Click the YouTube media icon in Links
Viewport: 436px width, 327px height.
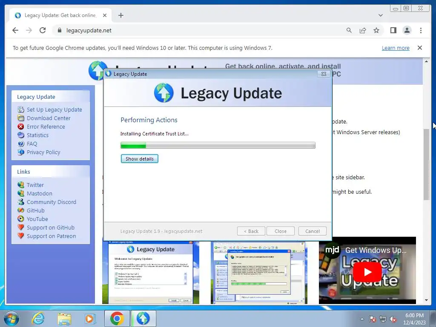pos(21,219)
